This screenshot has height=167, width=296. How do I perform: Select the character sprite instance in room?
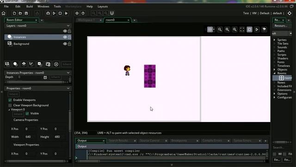tap(127, 71)
